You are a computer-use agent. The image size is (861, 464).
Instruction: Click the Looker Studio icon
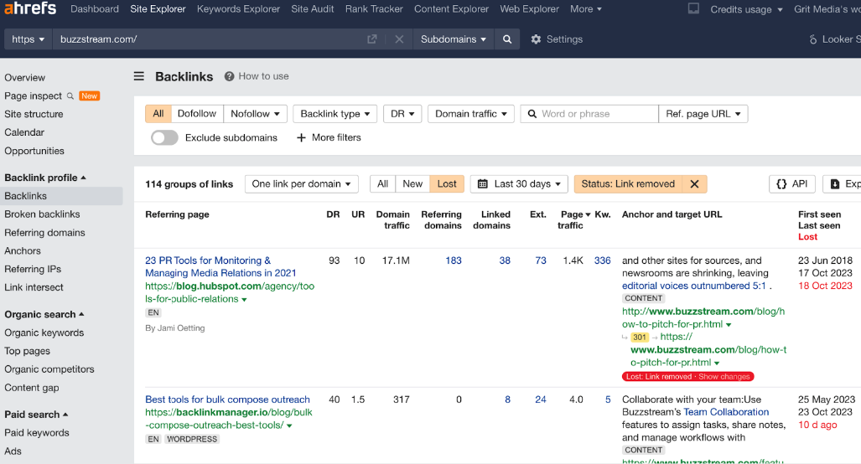coord(812,39)
